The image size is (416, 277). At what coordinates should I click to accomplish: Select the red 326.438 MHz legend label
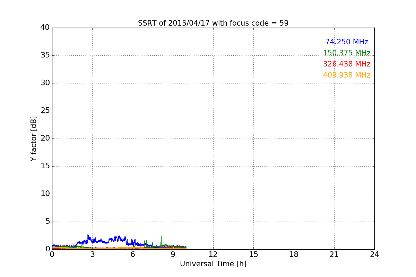point(347,64)
